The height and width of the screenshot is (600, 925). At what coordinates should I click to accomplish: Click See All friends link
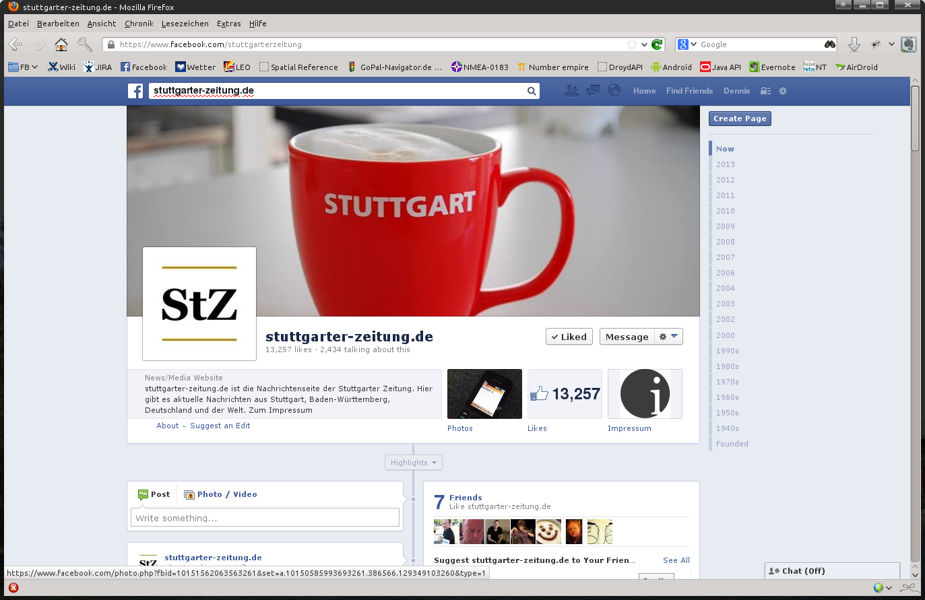point(676,560)
